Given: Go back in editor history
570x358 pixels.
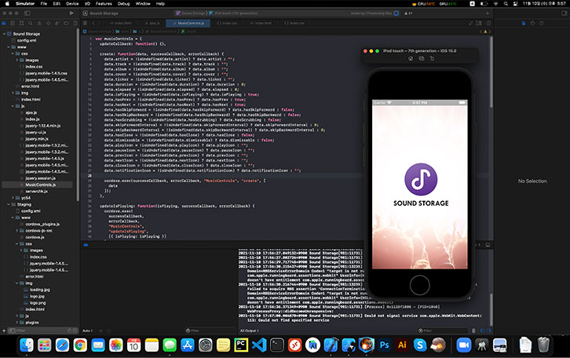Looking at the screenshot, I should pyautogui.click(x=93, y=24).
